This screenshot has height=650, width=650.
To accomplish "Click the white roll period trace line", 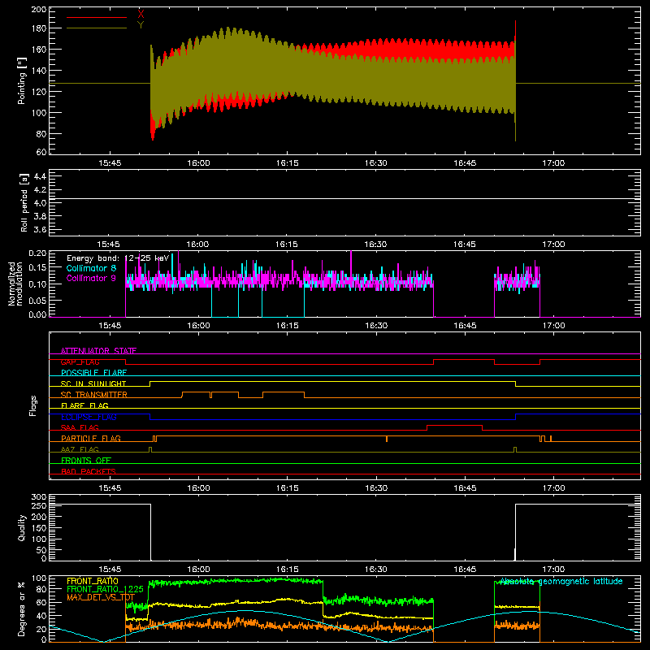I will point(344,199).
